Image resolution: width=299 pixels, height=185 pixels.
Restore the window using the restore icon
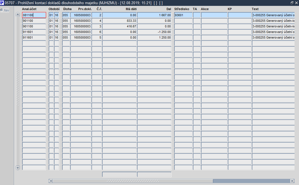point(292,3)
